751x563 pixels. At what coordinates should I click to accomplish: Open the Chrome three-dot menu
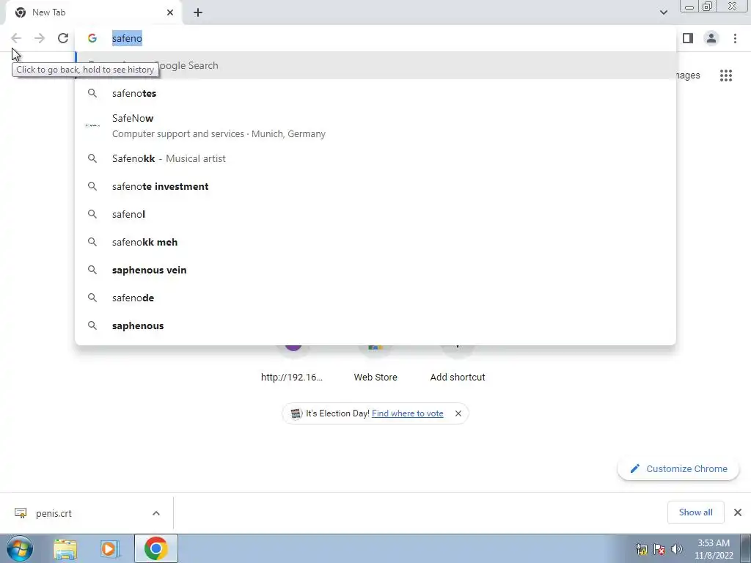[x=735, y=38]
